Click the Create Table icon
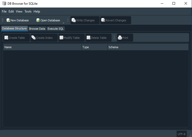 click(x=6, y=38)
